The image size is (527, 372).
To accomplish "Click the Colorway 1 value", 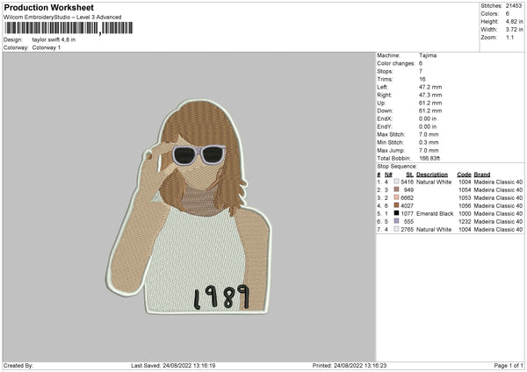I will pyautogui.click(x=47, y=47).
